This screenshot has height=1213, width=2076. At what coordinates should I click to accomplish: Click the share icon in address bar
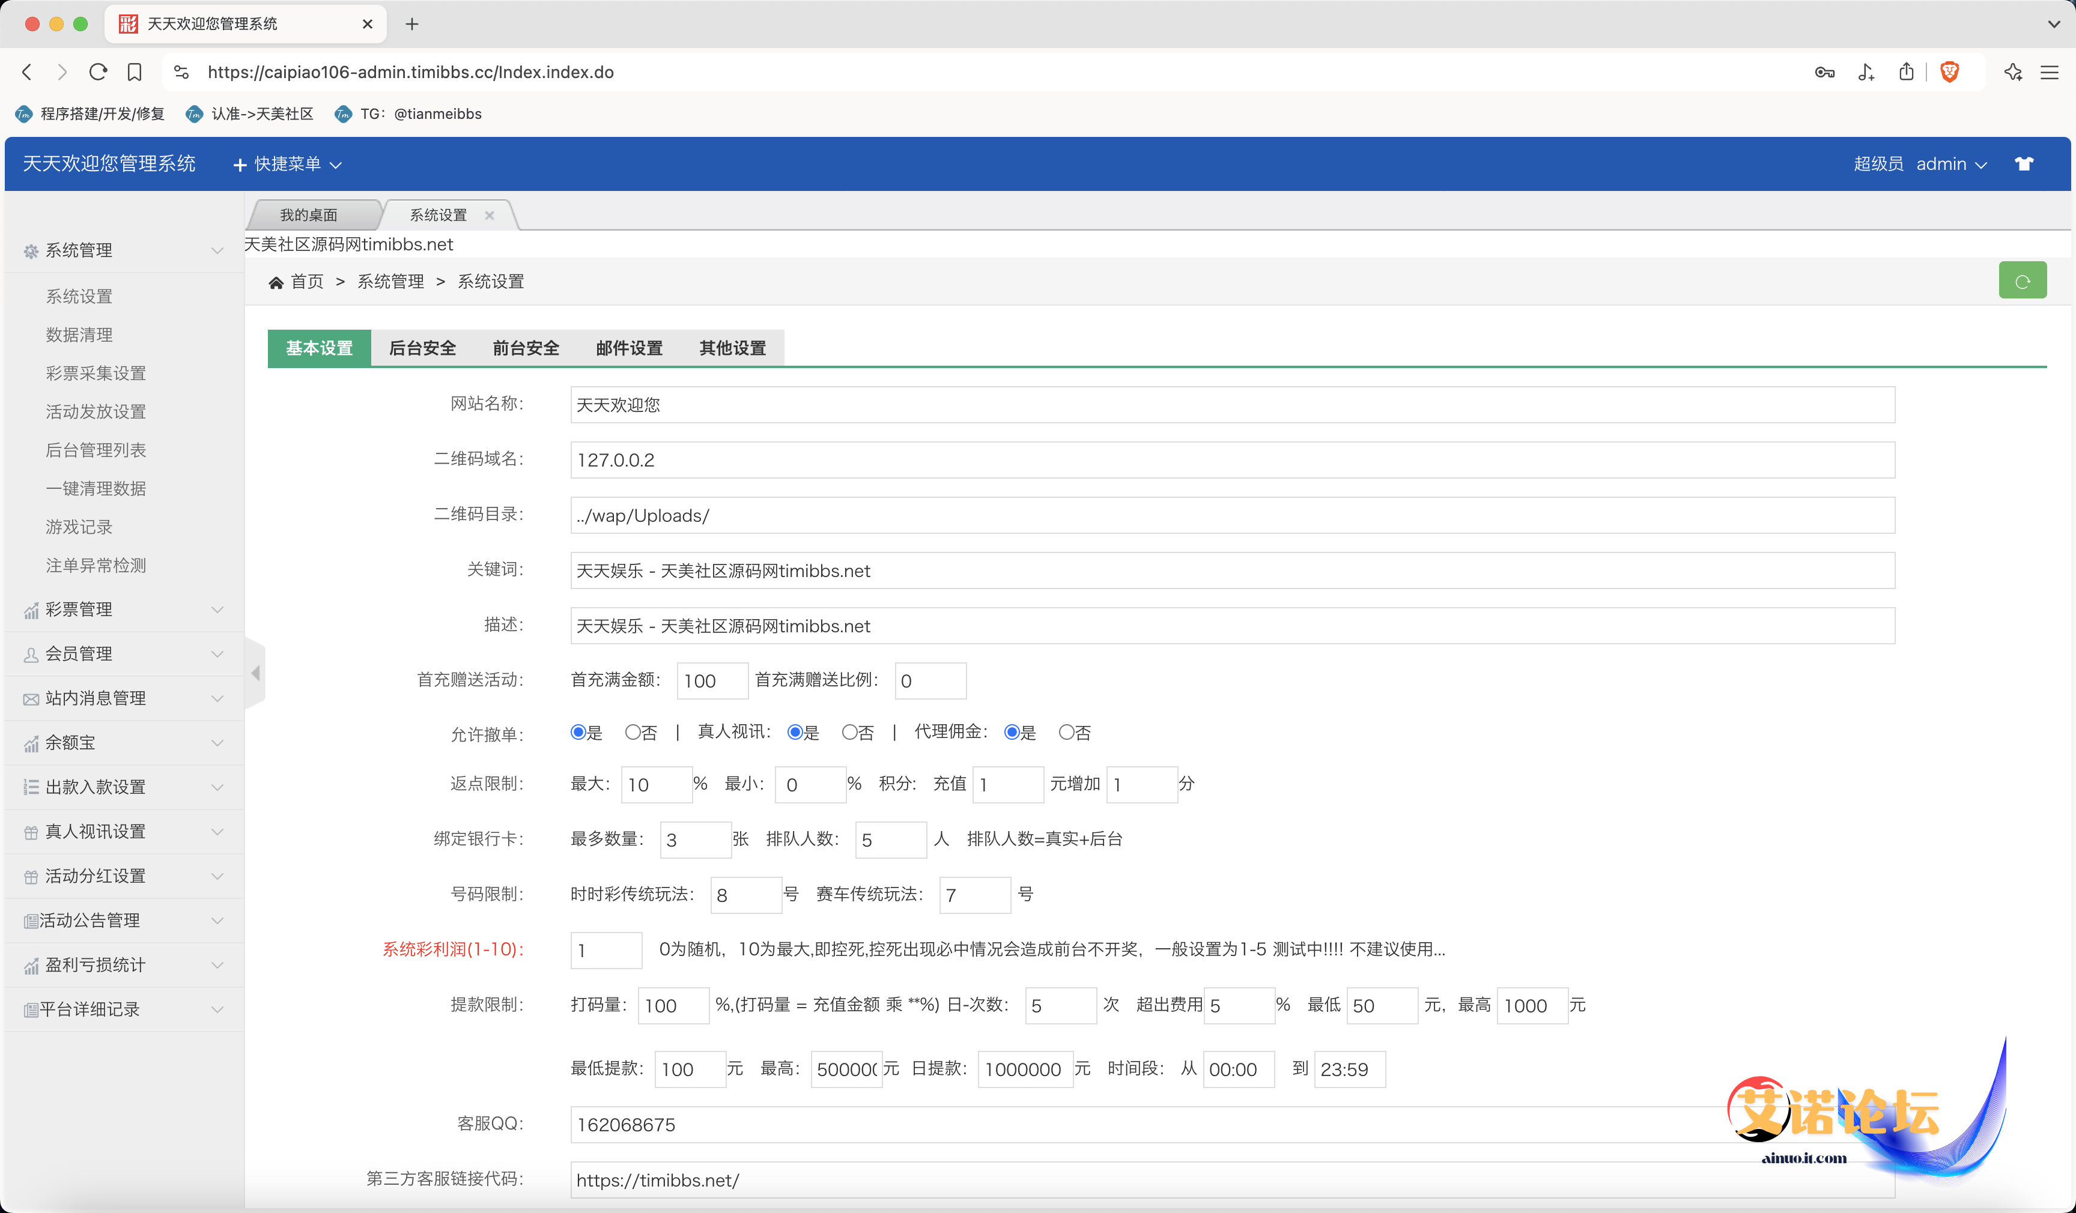pyautogui.click(x=1906, y=71)
